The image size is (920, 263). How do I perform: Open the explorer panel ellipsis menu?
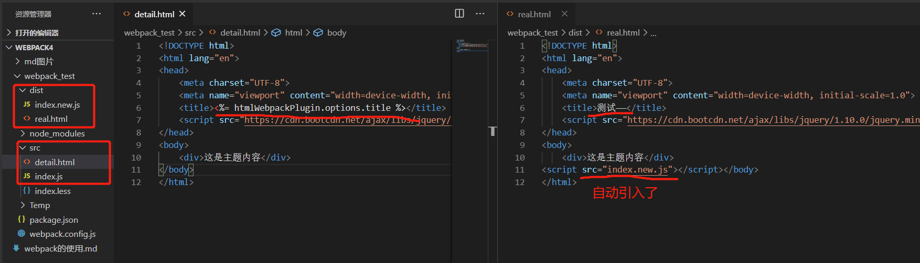click(97, 14)
